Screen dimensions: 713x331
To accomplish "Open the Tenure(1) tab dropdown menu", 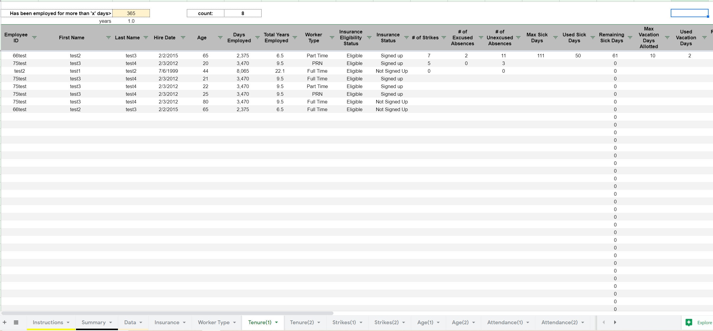I will point(276,322).
